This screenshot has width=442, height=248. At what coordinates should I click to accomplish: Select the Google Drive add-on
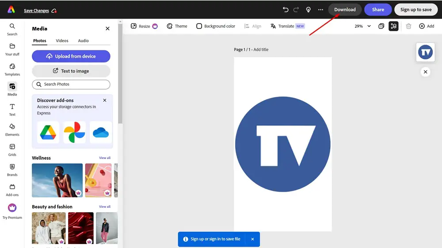coord(48,133)
